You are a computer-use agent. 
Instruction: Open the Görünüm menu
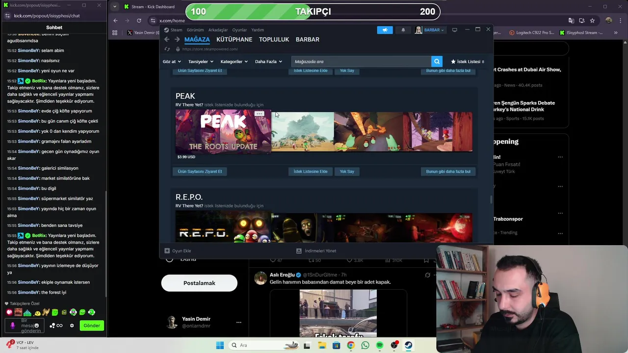[x=195, y=30]
